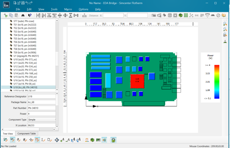Click the Power value input field
This screenshot has width=230, height=148.
point(41,114)
